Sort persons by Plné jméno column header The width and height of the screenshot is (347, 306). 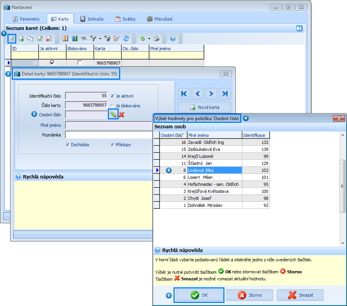tap(215, 135)
